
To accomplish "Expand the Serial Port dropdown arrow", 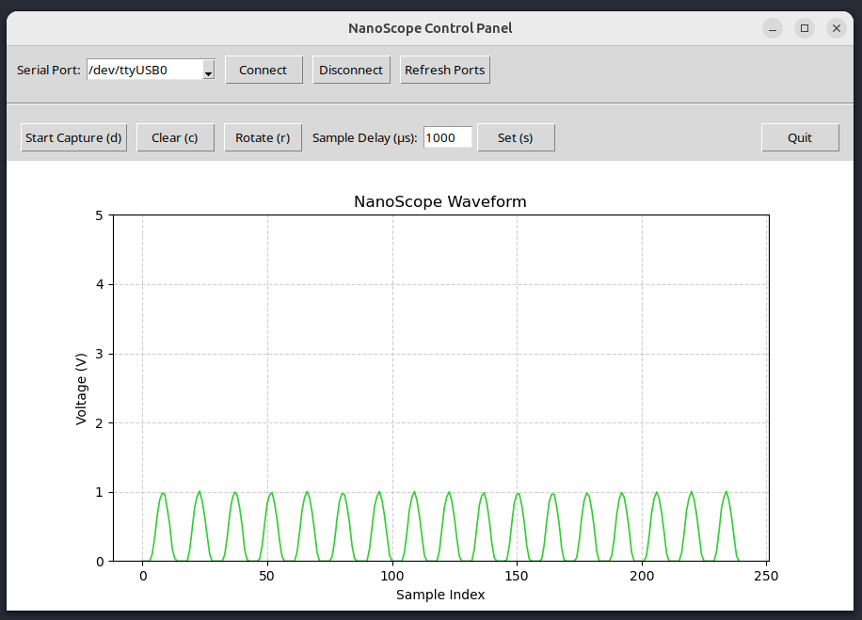I will 208,72.
